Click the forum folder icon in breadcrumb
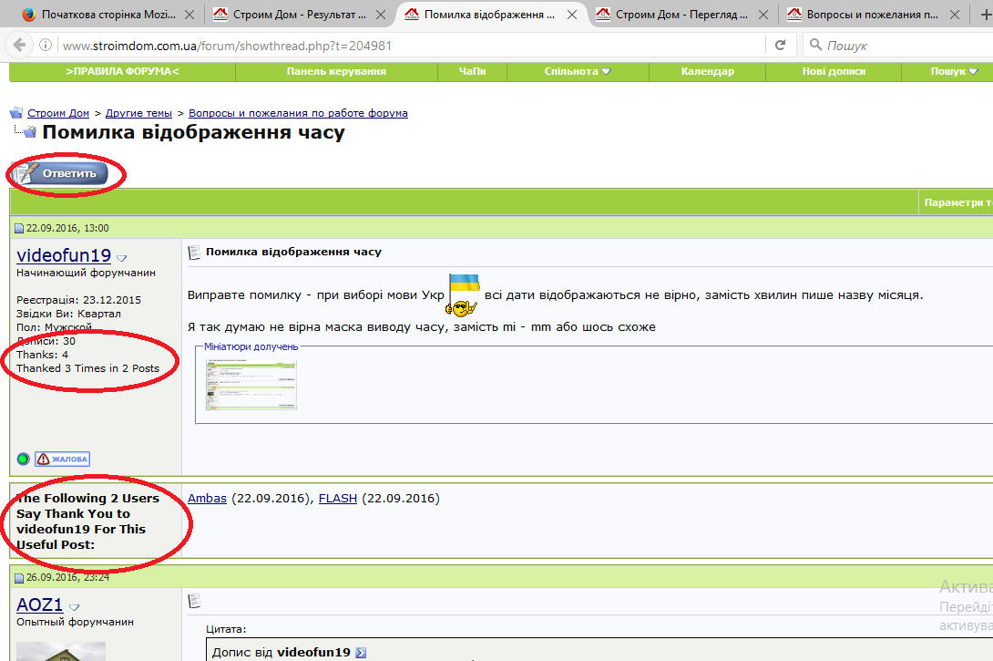The height and width of the screenshot is (661, 993). 16,113
